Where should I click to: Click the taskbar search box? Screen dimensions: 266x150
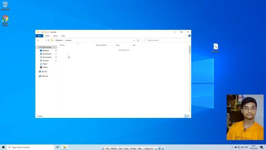(30, 147)
